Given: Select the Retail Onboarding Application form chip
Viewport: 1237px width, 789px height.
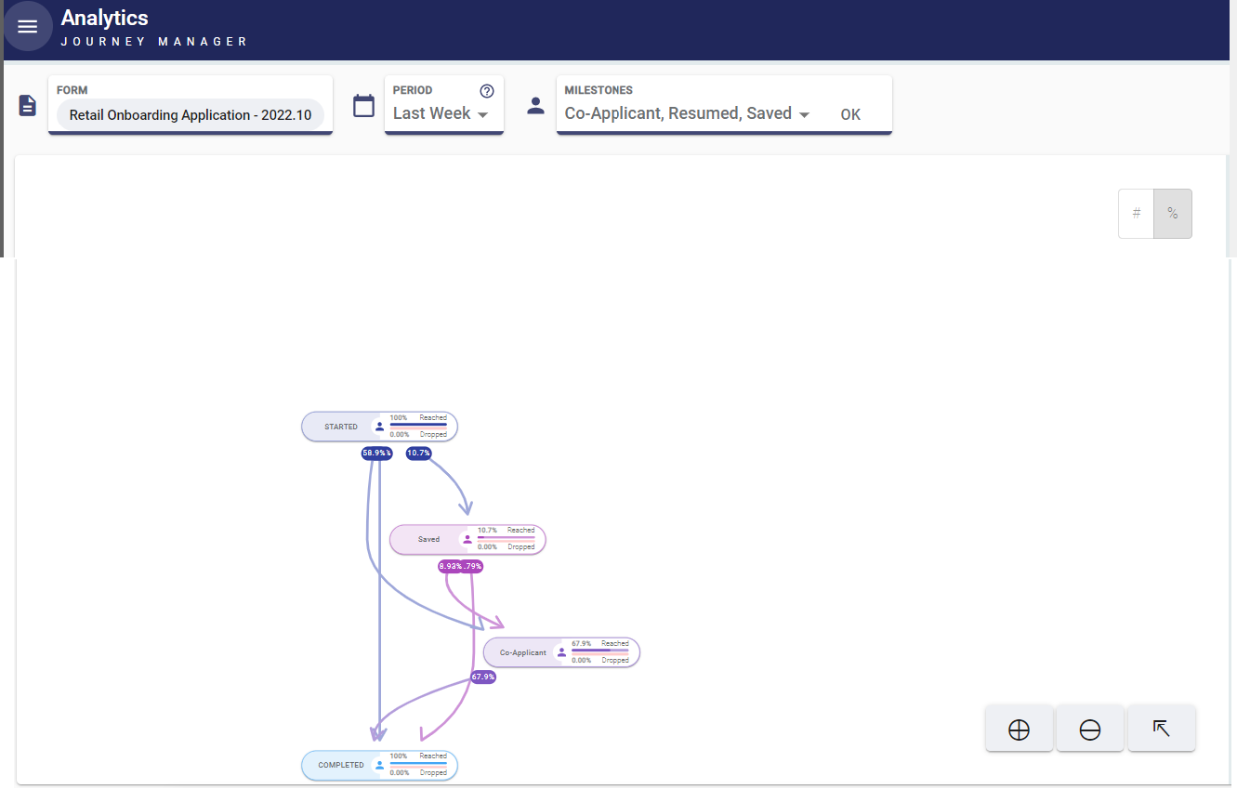Looking at the screenshot, I should click(x=191, y=115).
